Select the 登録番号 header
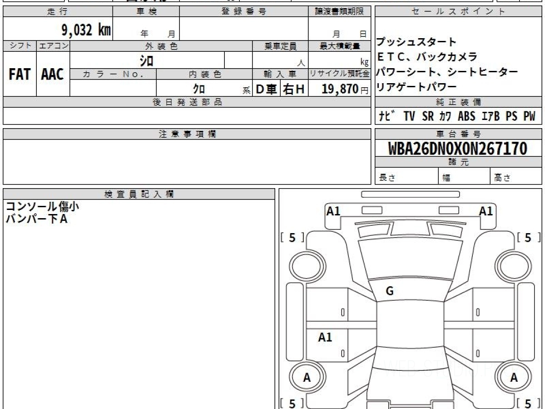545x409 pixels. click(244, 12)
